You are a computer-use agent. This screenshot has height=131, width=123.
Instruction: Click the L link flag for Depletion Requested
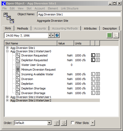click(93, 60)
